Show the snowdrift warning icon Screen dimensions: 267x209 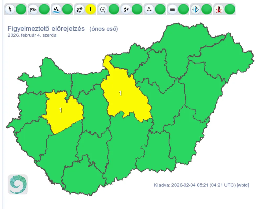[x=102, y=9]
